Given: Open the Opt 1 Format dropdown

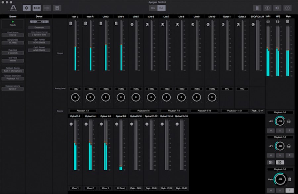Looking at the screenshot, I should pos(39,43).
